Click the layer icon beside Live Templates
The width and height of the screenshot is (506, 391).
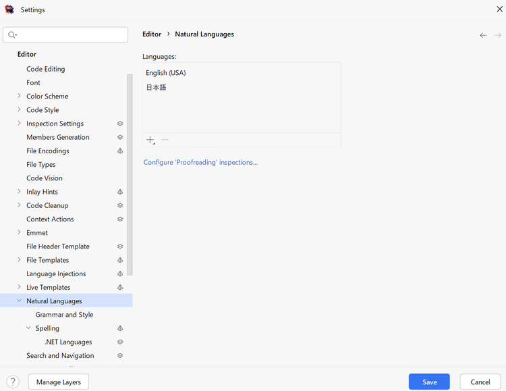point(120,287)
